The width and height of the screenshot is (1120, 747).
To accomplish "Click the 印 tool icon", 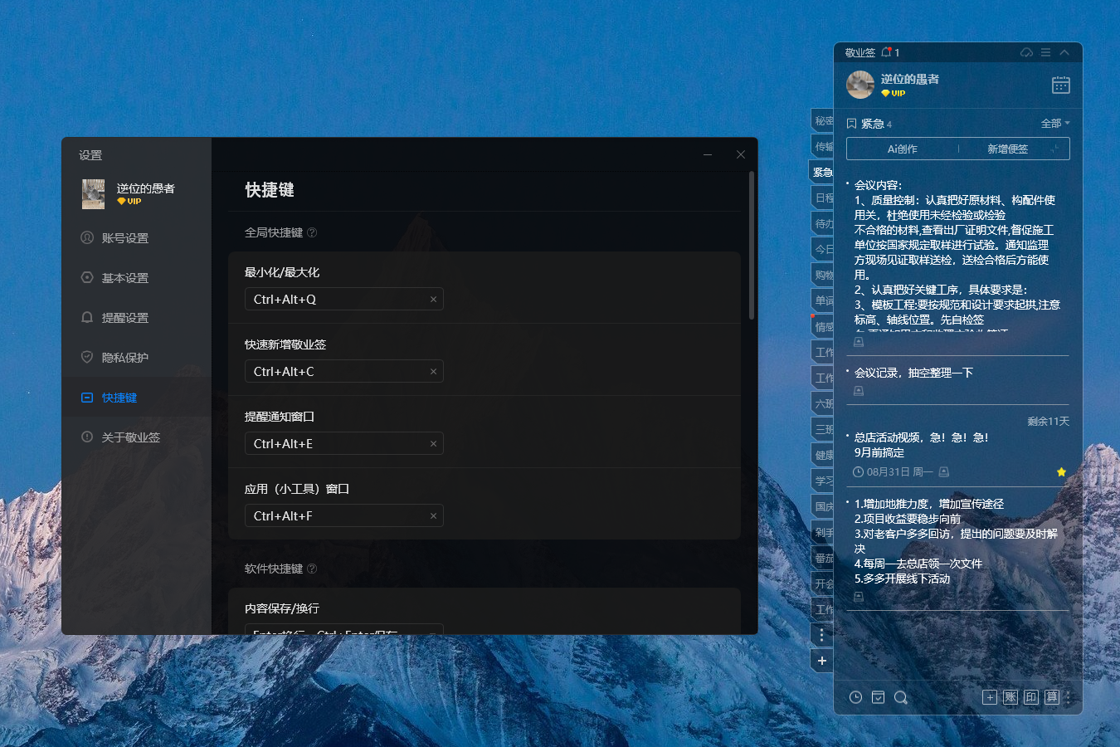I will click(1031, 697).
